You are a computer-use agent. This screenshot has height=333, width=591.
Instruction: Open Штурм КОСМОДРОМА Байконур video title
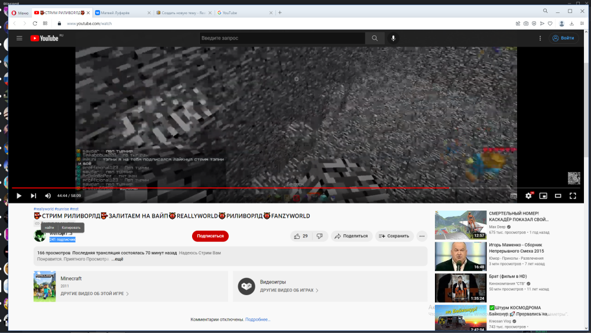pos(519,311)
